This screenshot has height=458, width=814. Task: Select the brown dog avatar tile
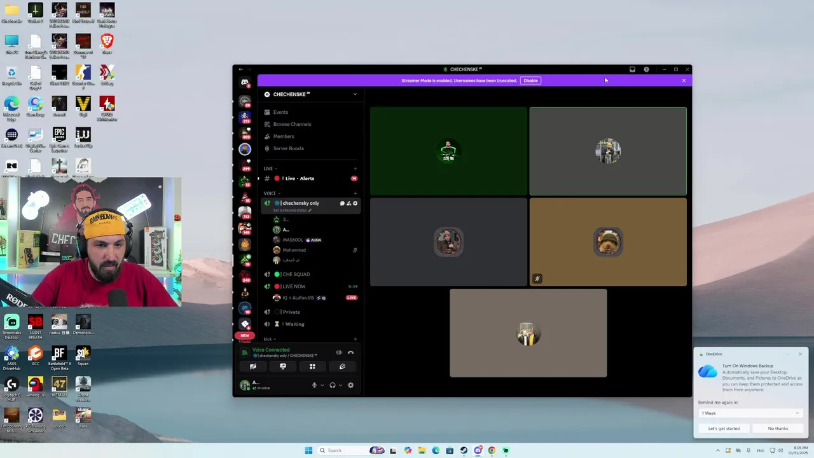click(x=608, y=242)
